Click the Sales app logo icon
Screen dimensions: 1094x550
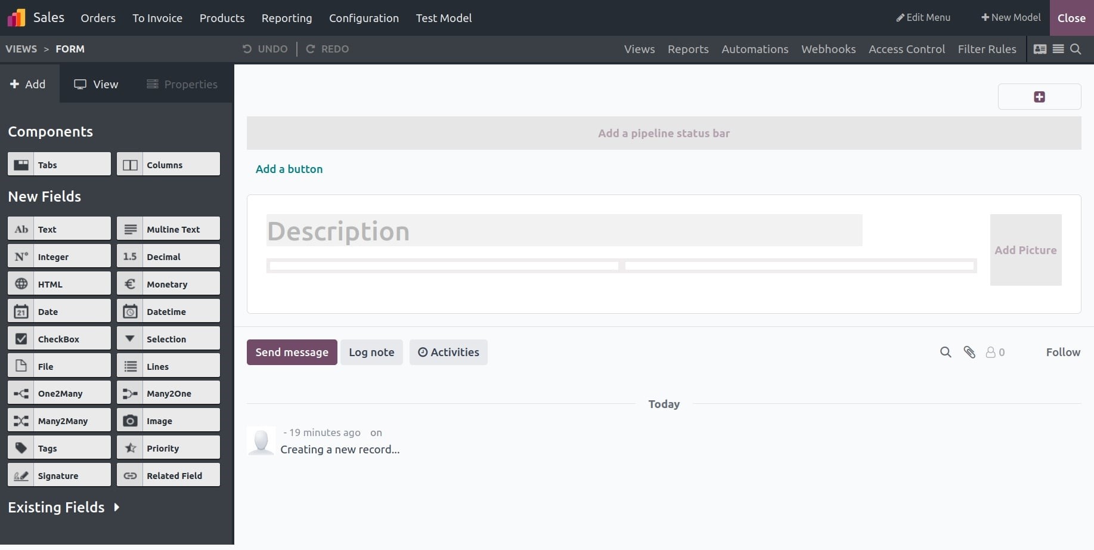16,18
